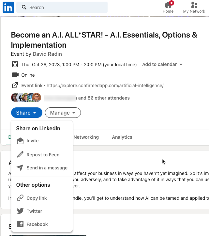Switch to the Analytics tab

pyautogui.click(x=122, y=137)
